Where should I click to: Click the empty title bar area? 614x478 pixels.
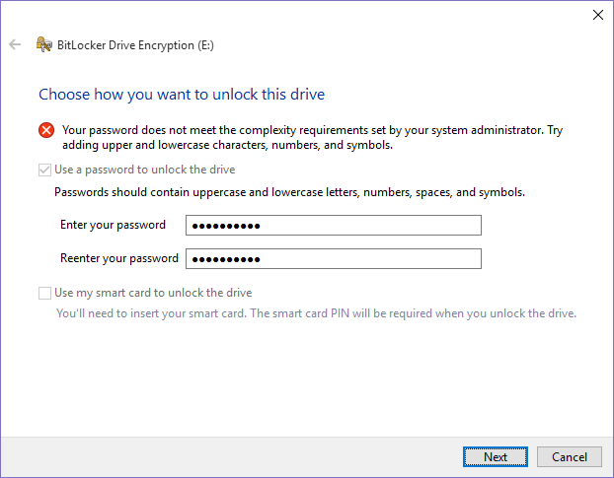click(x=296, y=15)
